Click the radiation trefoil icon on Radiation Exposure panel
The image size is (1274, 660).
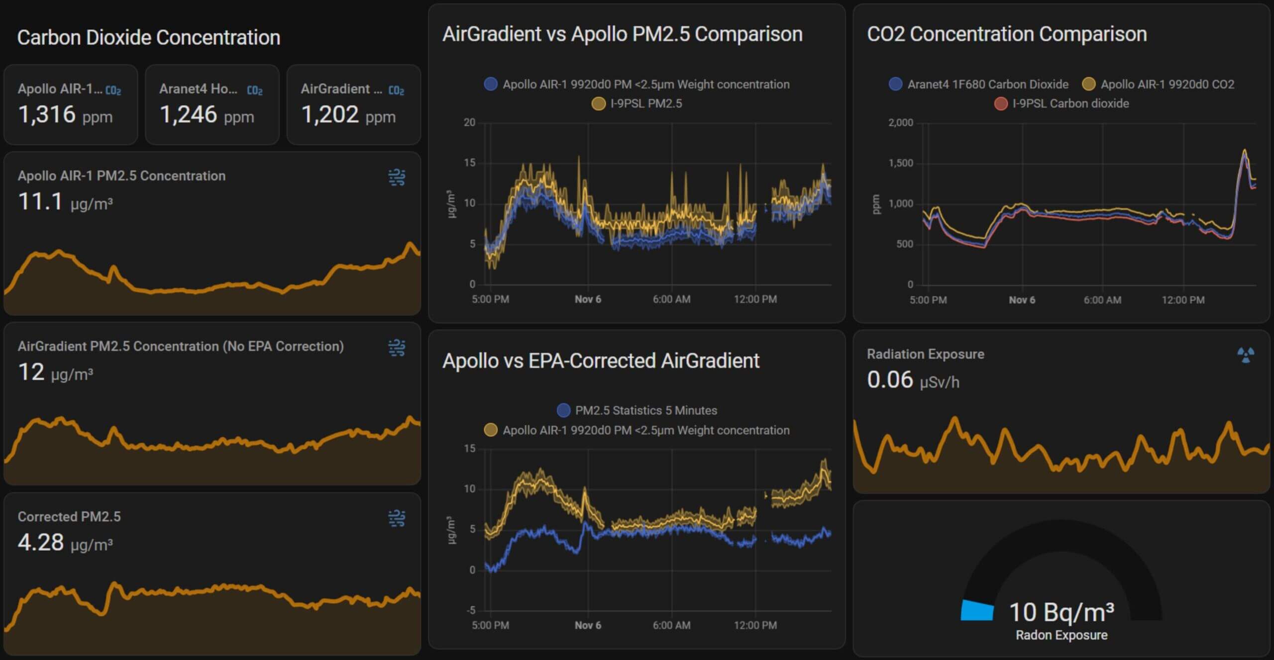(x=1246, y=356)
